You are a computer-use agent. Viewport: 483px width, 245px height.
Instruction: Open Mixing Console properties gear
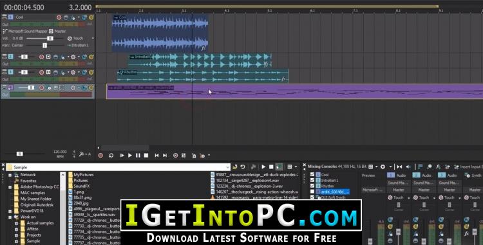pos(383,167)
